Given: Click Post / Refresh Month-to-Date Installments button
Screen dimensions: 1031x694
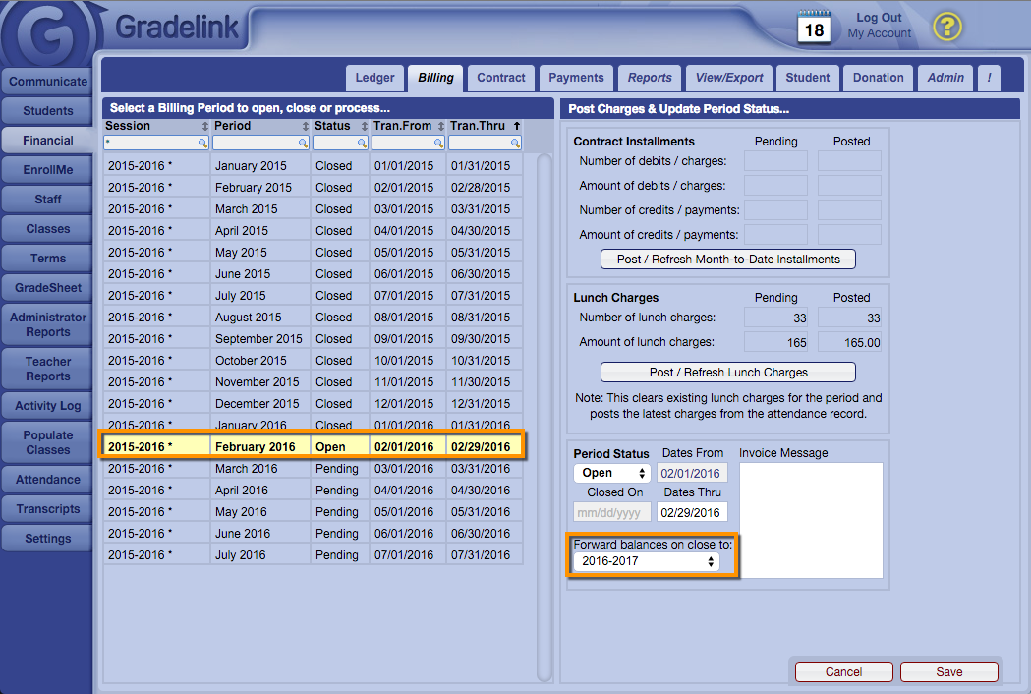Looking at the screenshot, I should coord(727,260).
